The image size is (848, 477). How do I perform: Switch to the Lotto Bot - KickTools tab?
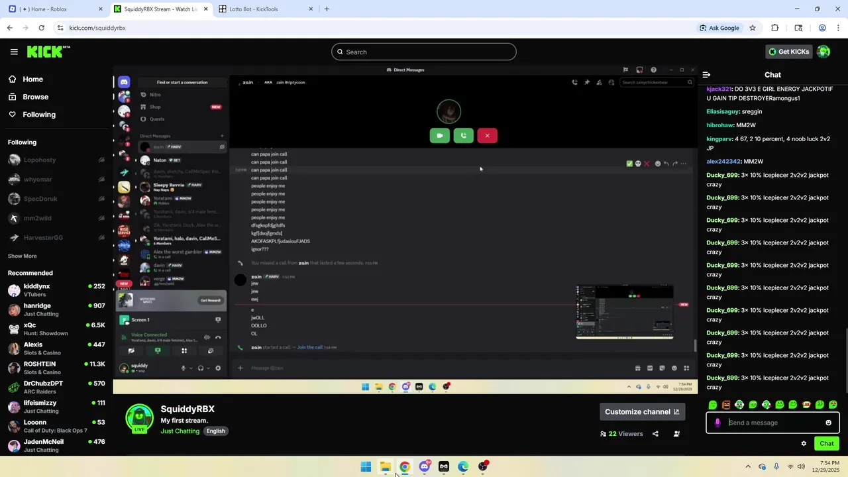tap(265, 9)
